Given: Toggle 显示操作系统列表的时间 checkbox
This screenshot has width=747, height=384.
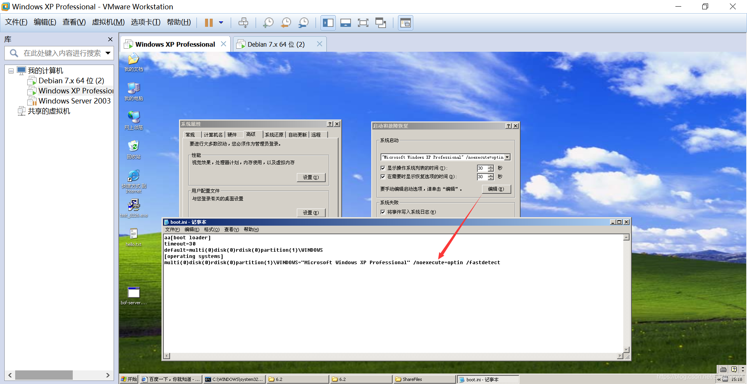Looking at the screenshot, I should click(383, 168).
